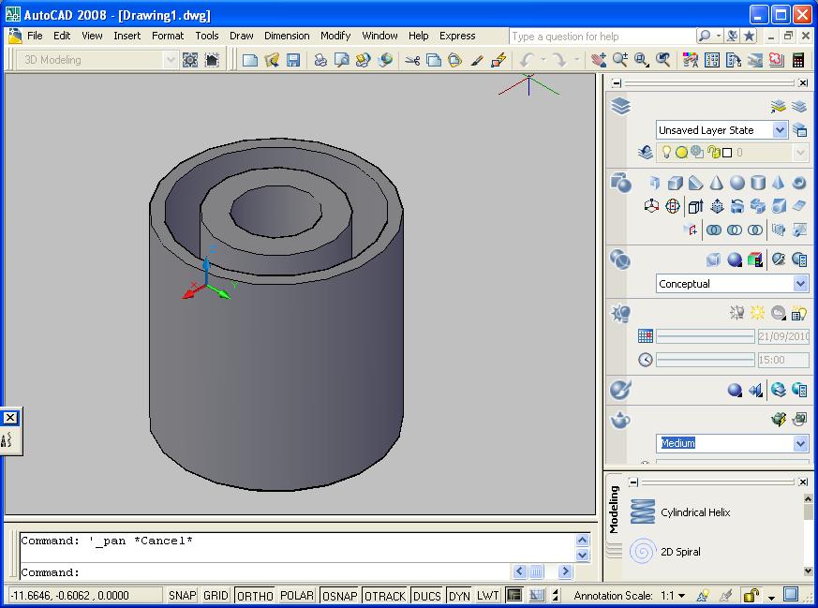Open the Conceptual visual style dropdown
818x608 pixels.
[799, 284]
